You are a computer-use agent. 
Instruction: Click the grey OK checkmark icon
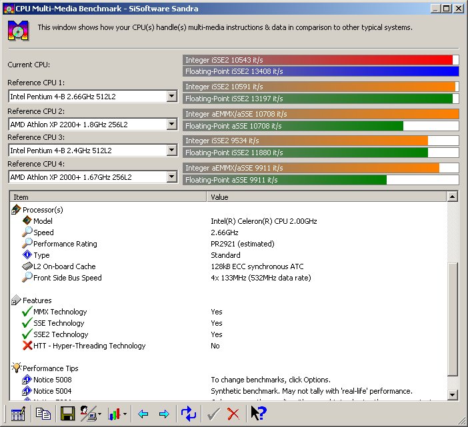click(213, 414)
